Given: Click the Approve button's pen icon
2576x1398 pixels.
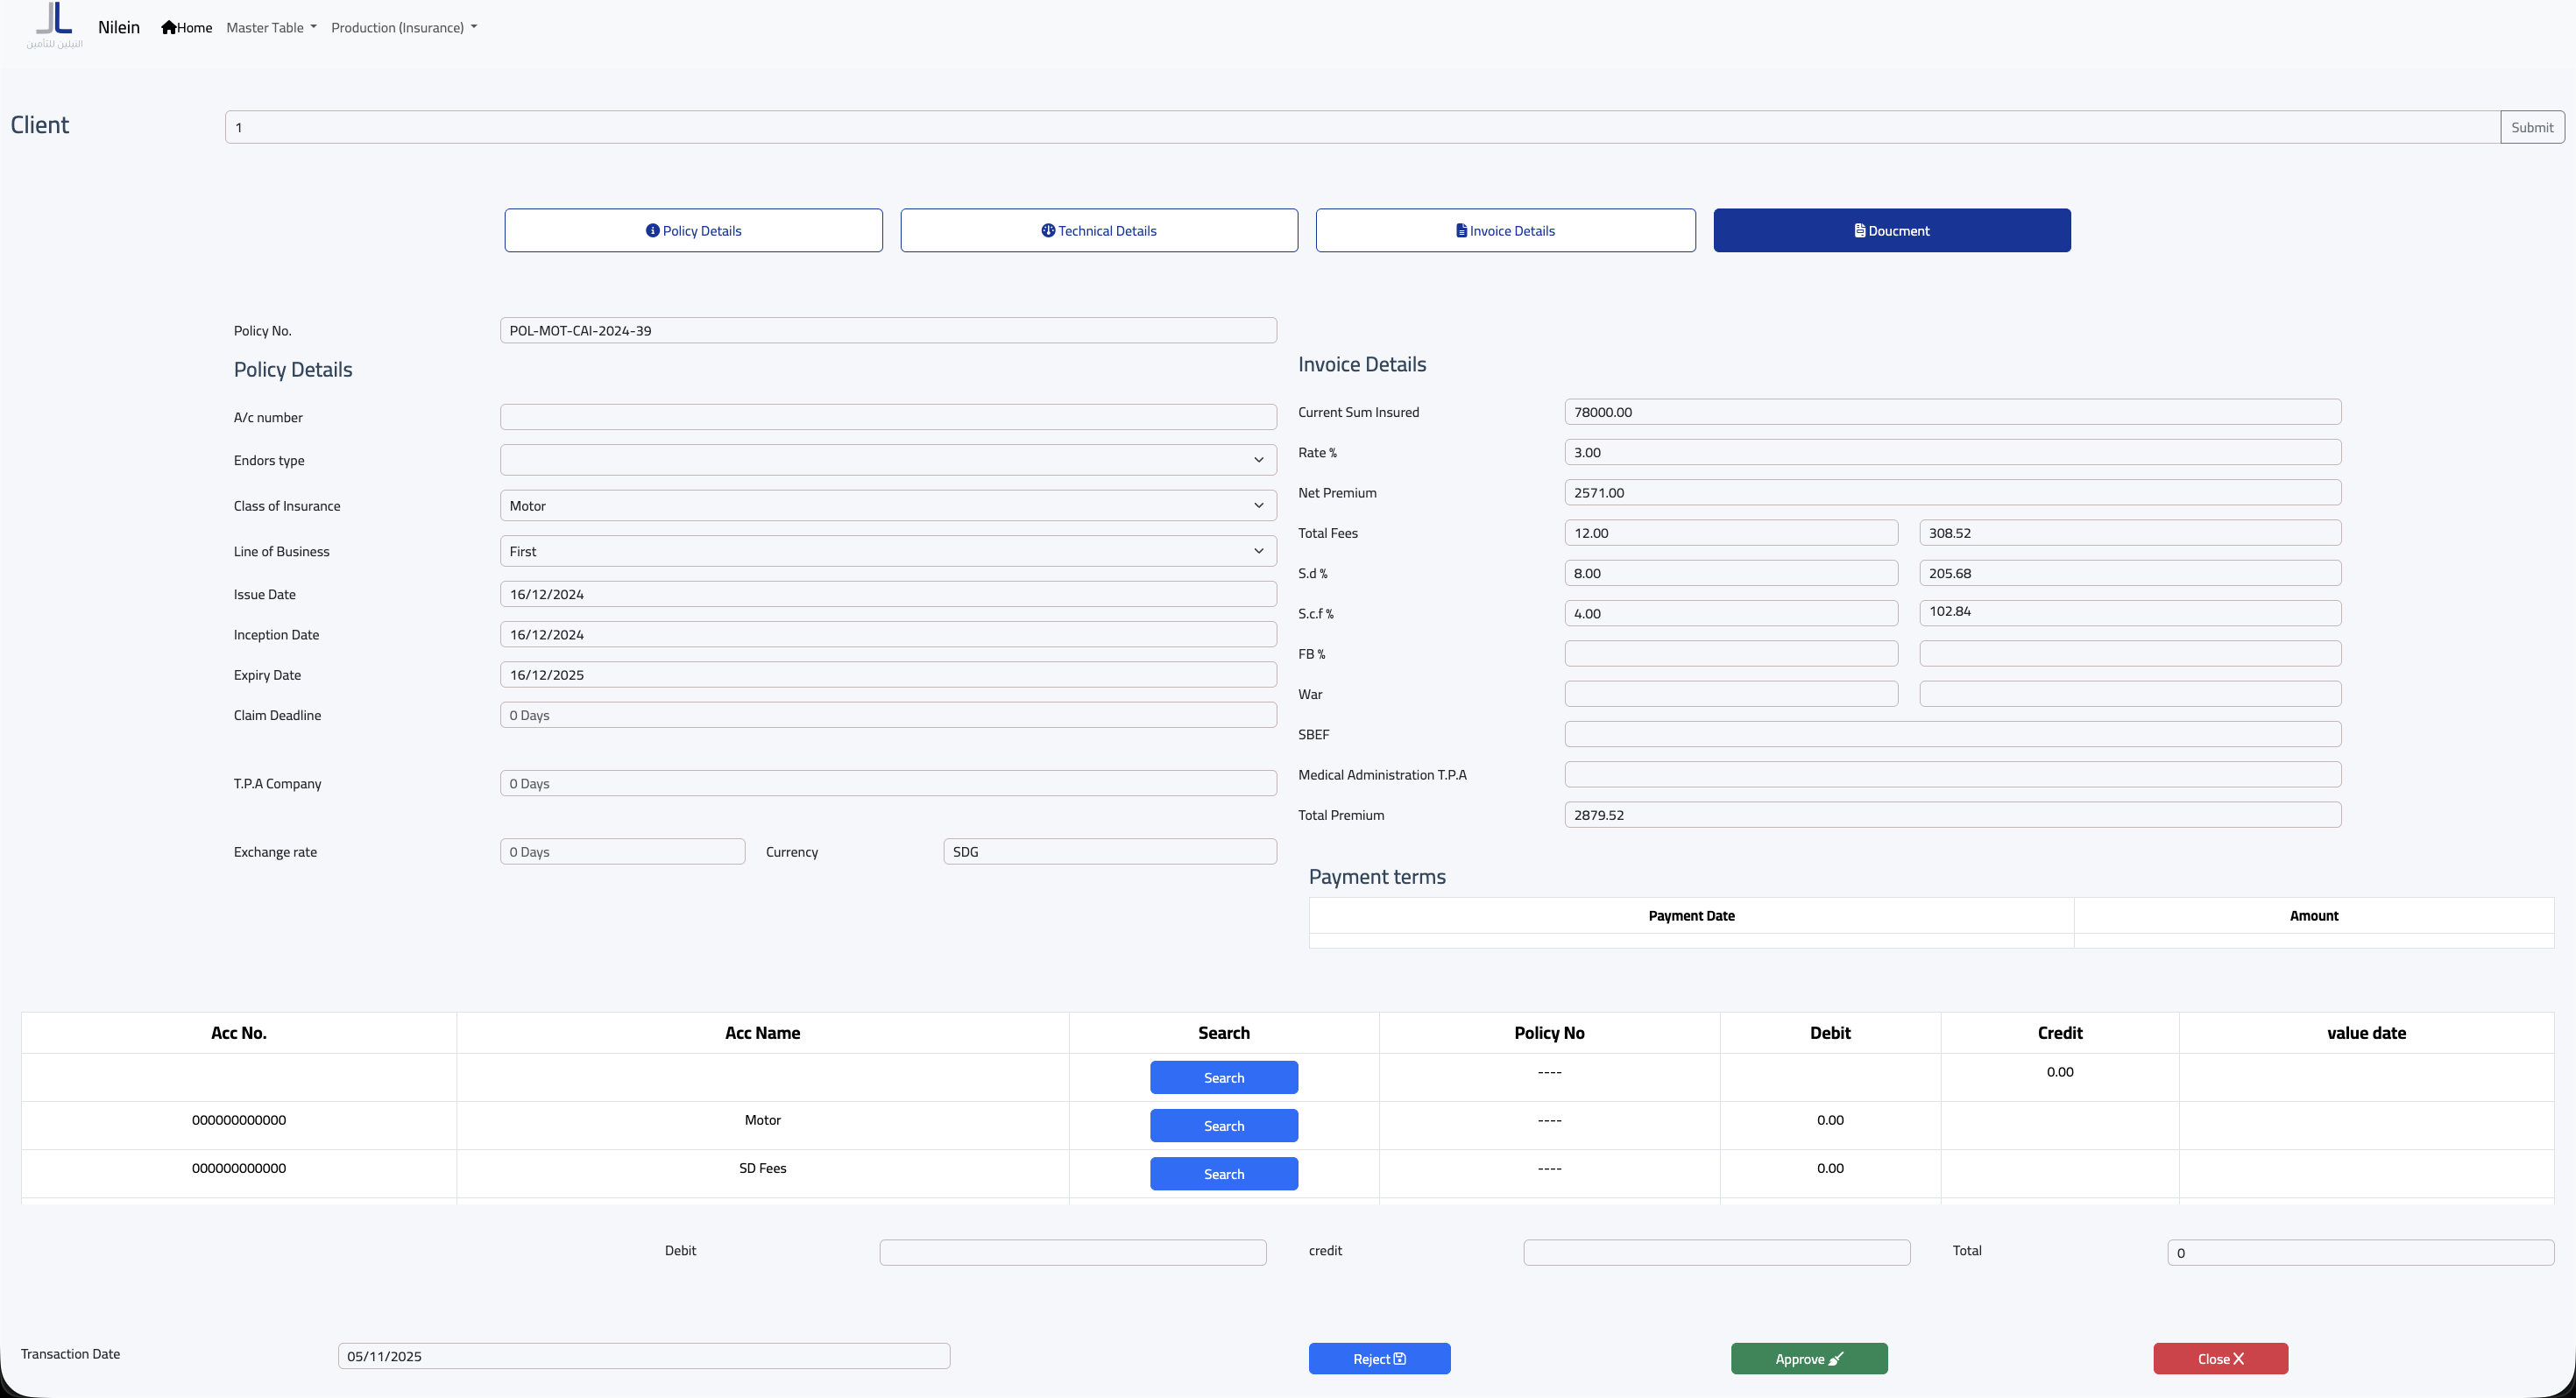Looking at the screenshot, I should click(x=1835, y=1359).
